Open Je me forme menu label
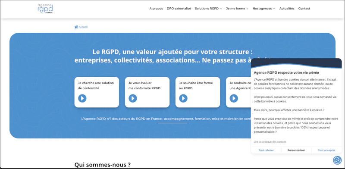This screenshot has width=345, height=169. click(235, 9)
